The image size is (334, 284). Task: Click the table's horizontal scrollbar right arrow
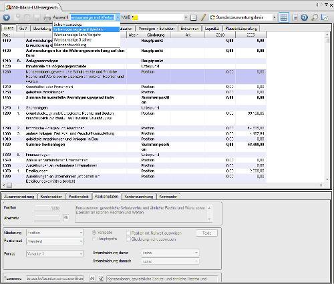321,185
